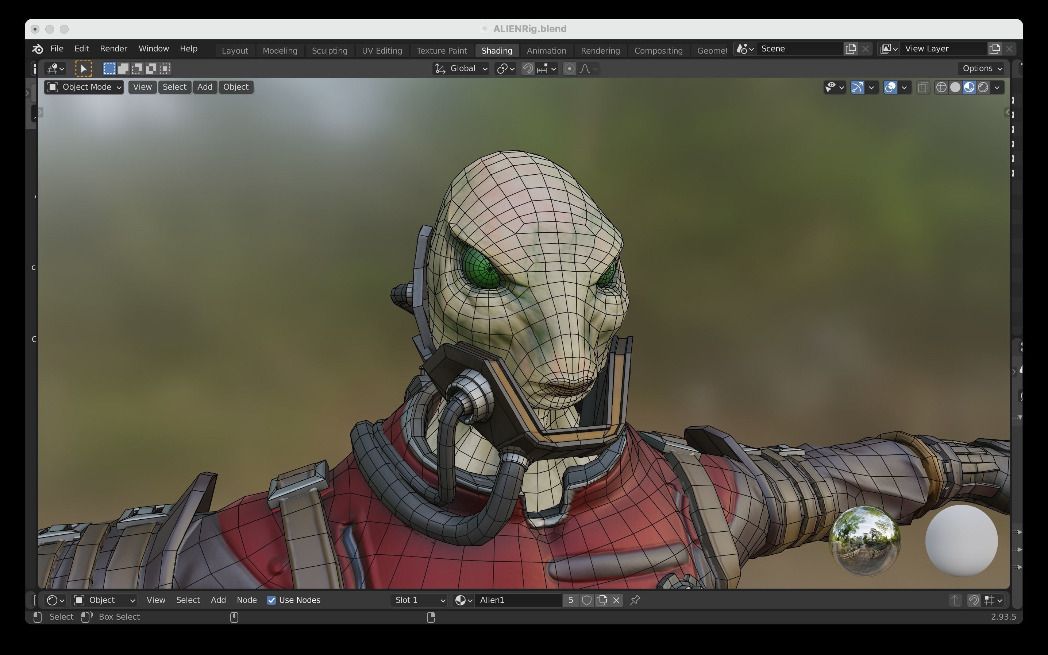Open the Options dropdown

click(x=982, y=69)
